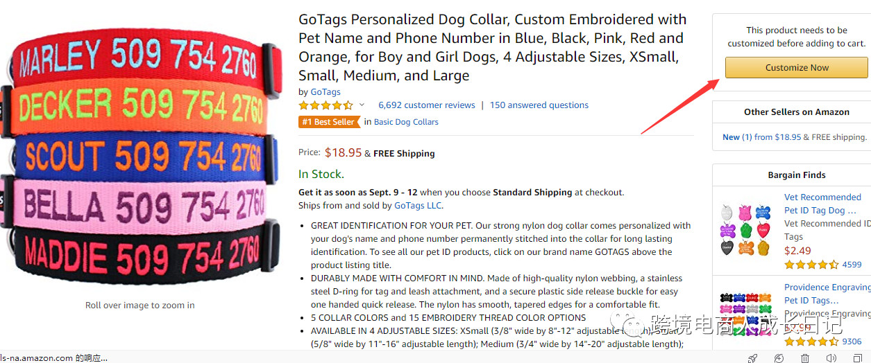Click the GoTags LLC seller link
Image resolution: width=871 pixels, height=363 pixels.
tap(418, 206)
